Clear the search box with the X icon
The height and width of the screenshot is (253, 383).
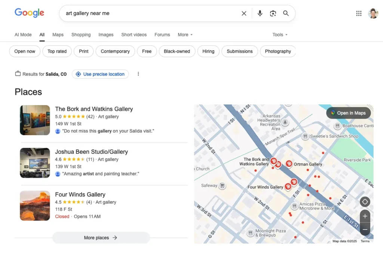(244, 13)
